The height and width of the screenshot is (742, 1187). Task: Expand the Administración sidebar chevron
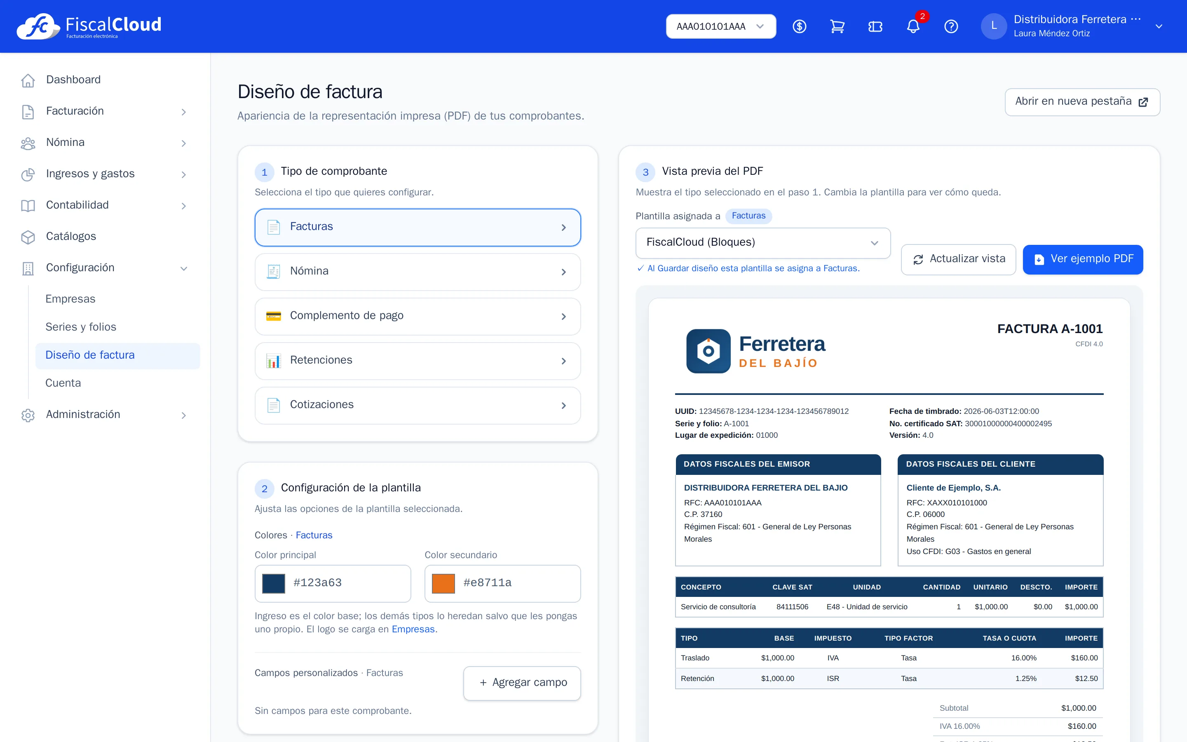click(x=183, y=415)
